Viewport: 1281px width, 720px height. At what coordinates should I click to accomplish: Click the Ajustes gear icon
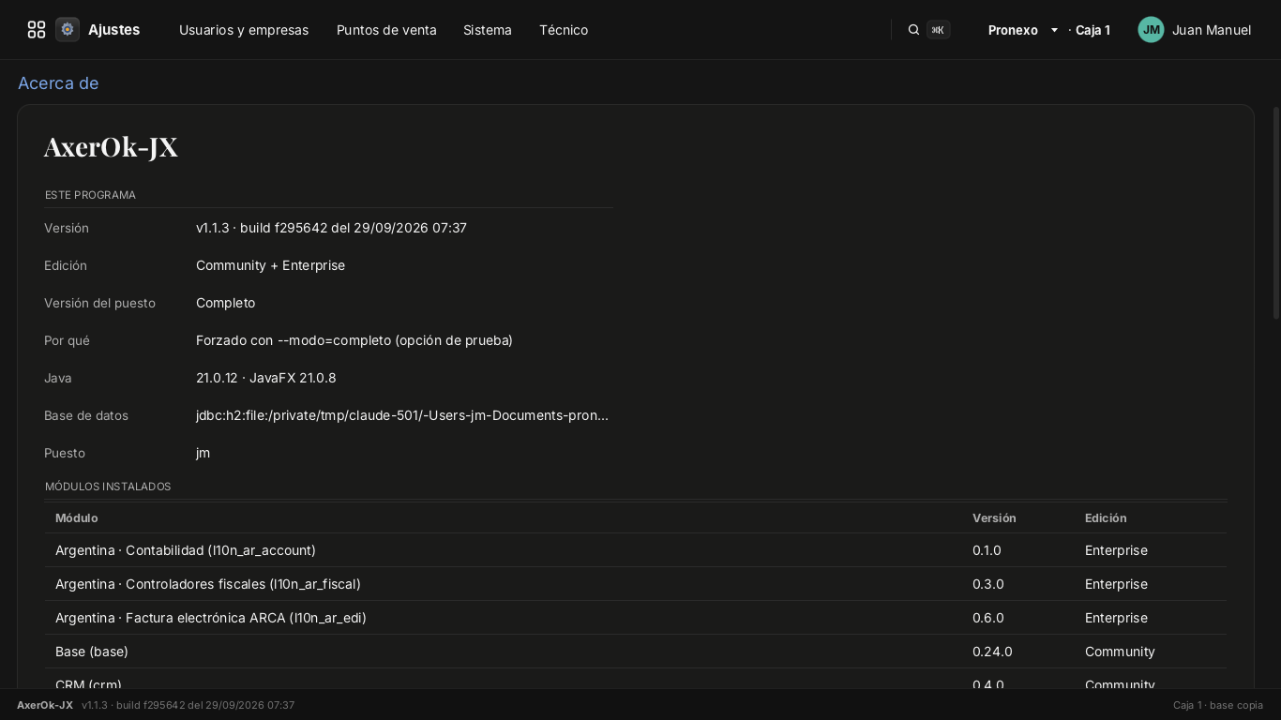coord(68,30)
